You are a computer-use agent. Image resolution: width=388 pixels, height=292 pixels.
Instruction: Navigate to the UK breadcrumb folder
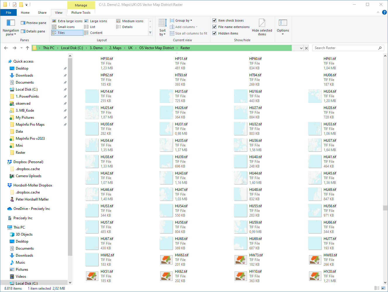[130, 48]
